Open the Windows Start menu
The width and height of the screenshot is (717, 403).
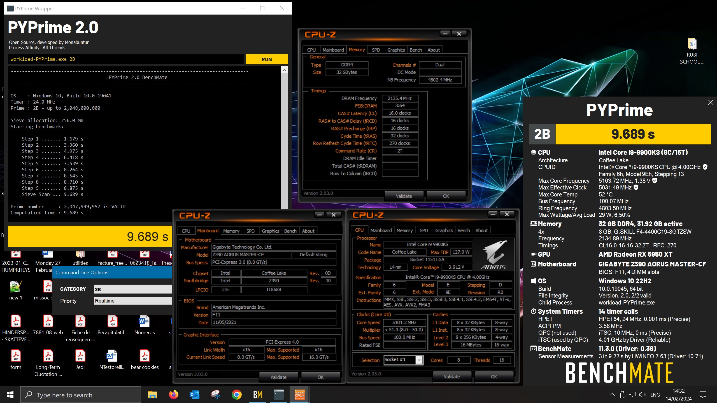[x=10, y=395]
